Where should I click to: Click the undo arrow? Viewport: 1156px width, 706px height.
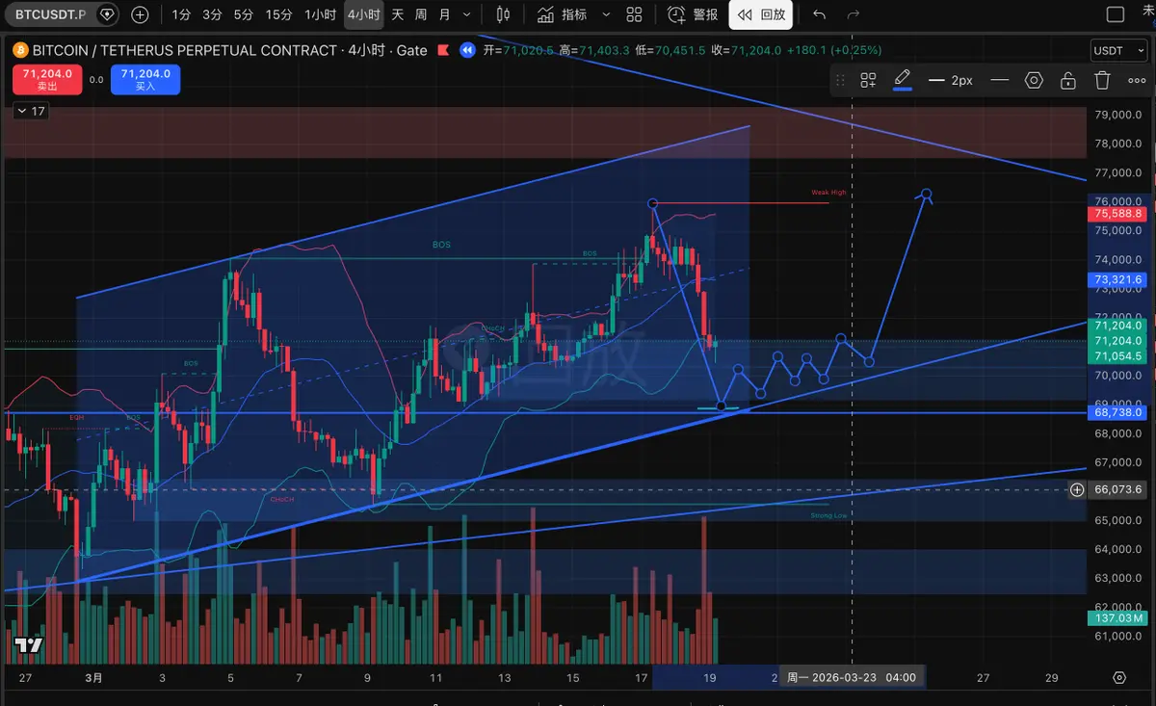(x=820, y=14)
